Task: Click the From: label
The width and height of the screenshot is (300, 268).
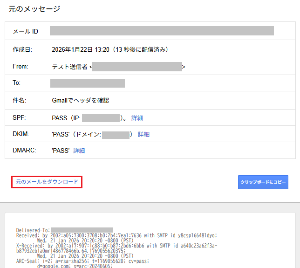Action: click(20, 67)
